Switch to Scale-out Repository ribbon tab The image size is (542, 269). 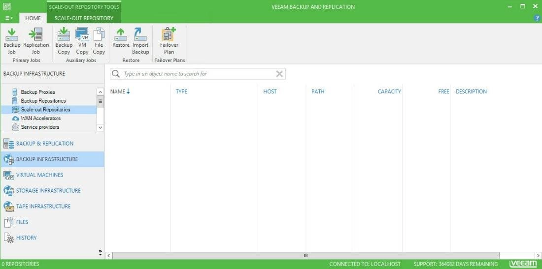(x=84, y=18)
